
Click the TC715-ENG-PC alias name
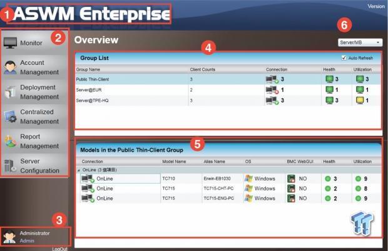point(219,198)
